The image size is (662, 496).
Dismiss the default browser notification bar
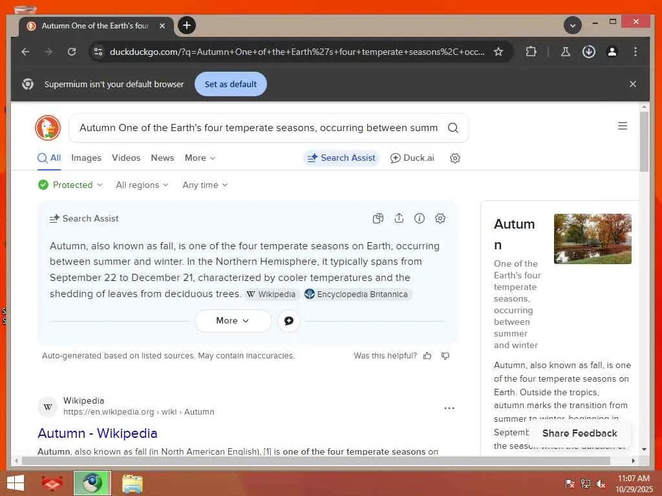click(632, 84)
